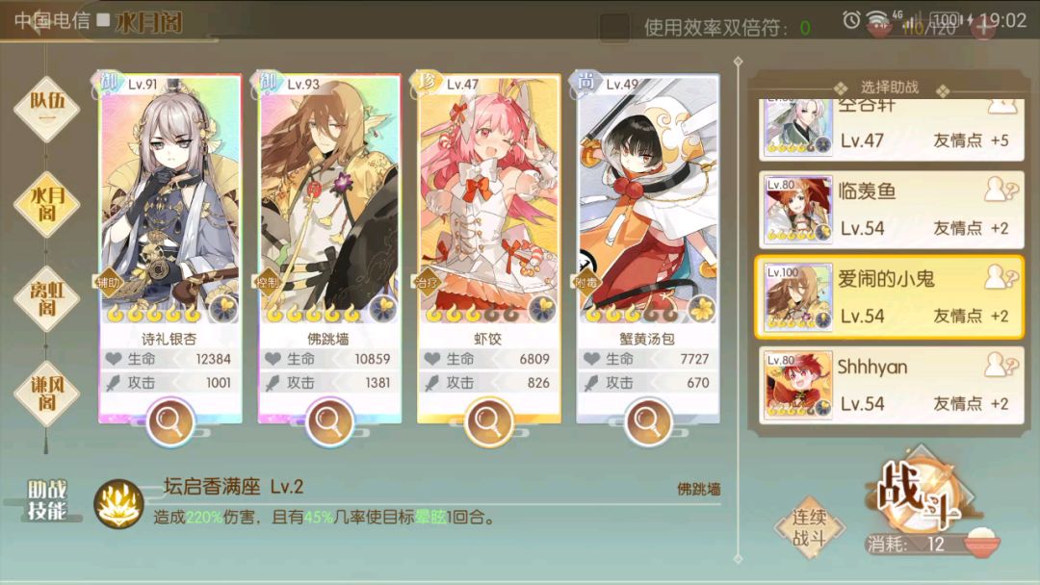Tap the 坛启香满座 skill icon
This screenshot has width=1040, height=585.
(118, 504)
